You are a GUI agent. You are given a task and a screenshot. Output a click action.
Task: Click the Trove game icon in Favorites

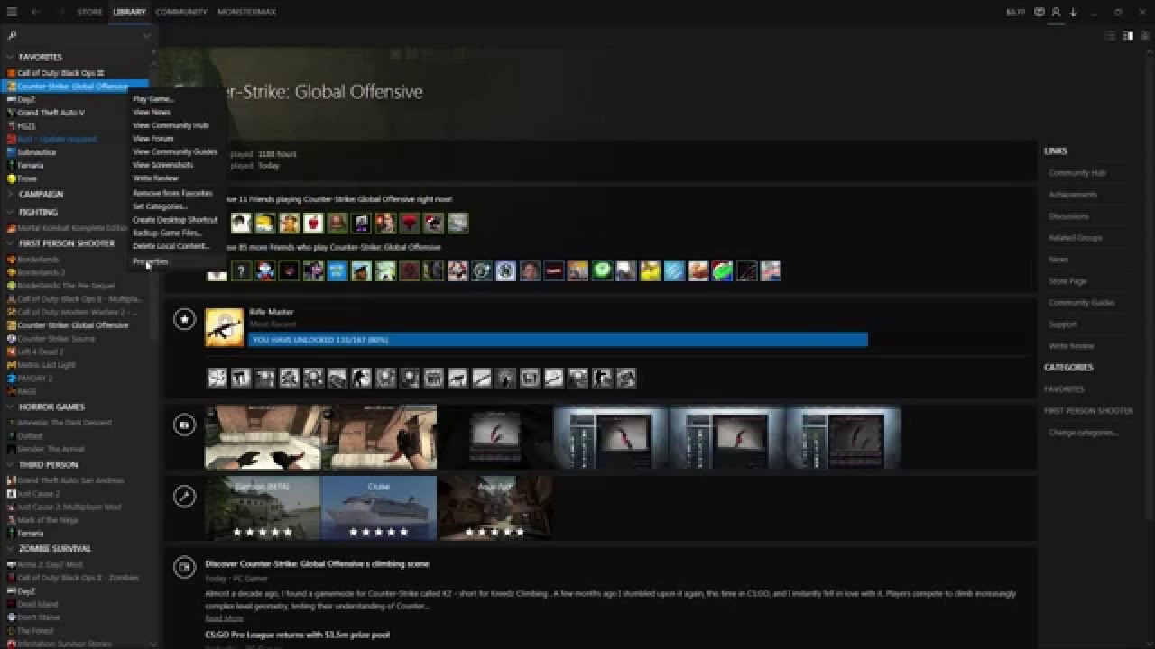click(x=11, y=178)
